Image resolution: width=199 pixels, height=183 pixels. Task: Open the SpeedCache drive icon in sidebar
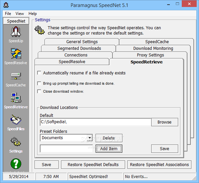[16, 76]
